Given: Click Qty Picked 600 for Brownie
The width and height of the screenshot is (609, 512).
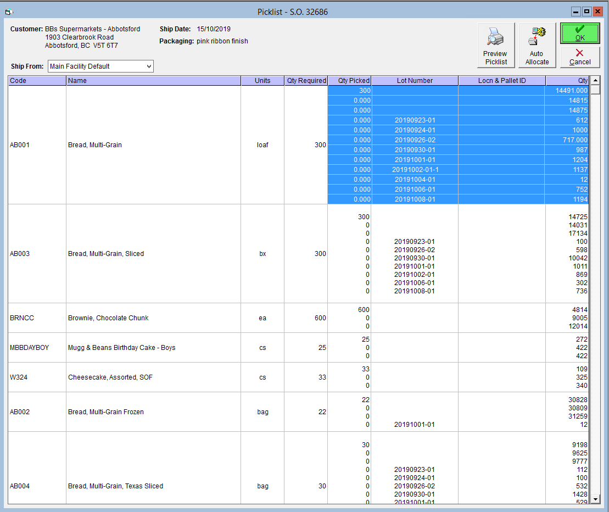Looking at the screenshot, I should point(364,310).
